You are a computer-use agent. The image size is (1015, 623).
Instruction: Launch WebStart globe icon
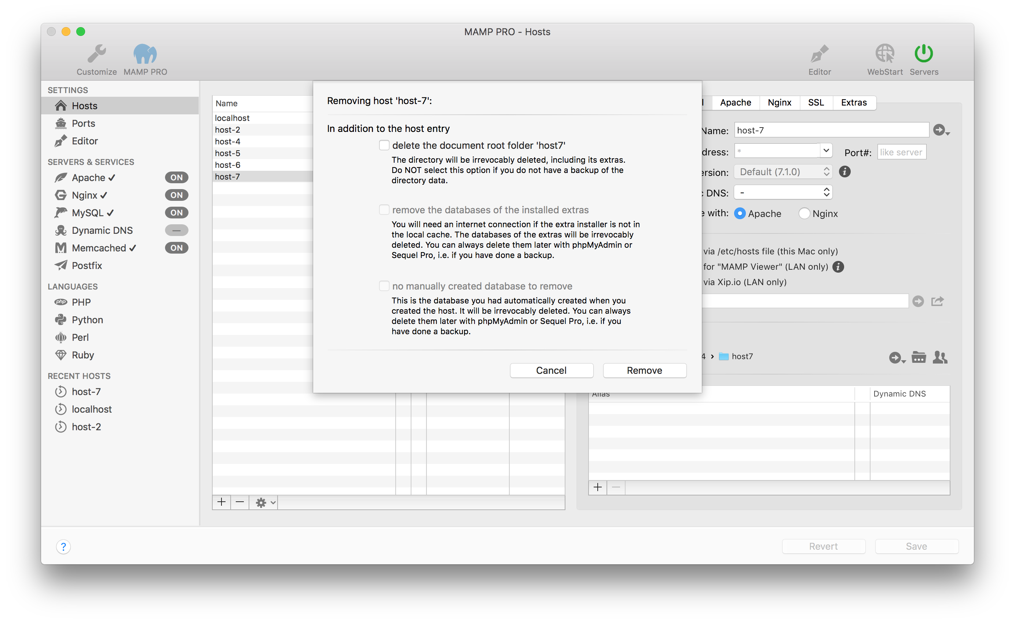point(885,54)
